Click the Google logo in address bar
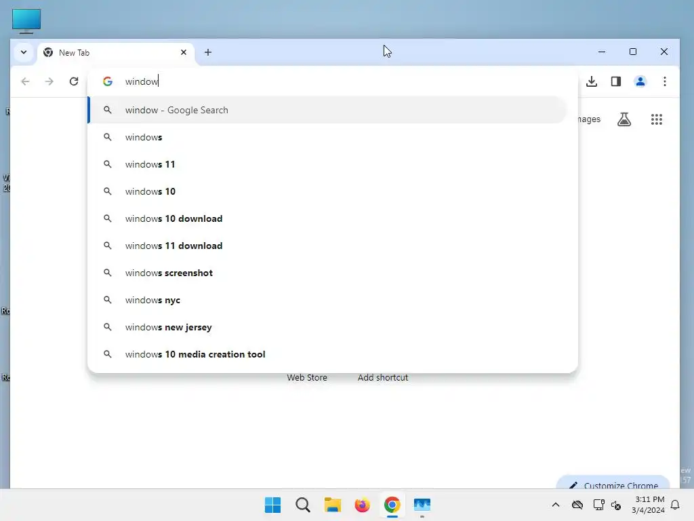 pos(108,81)
